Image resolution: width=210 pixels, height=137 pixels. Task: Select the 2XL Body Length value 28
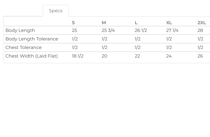click(200, 30)
